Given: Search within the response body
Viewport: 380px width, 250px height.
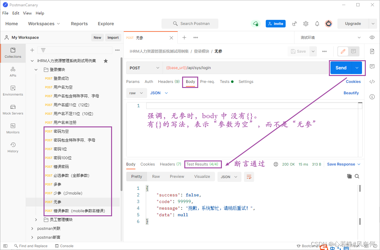Looking at the screenshot, I should tap(357, 176).
